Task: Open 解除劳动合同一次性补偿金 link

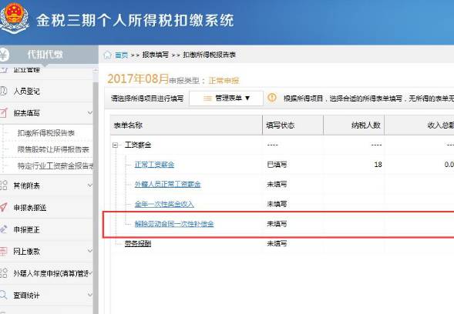Action: (x=174, y=224)
